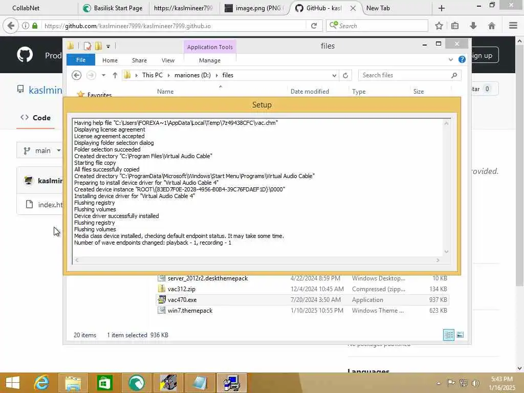Expand This PC breadcrumb arrow

click(x=169, y=76)
